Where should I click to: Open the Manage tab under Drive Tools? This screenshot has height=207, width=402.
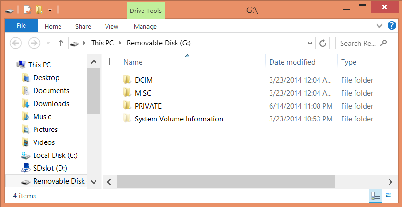coord(145,26)
